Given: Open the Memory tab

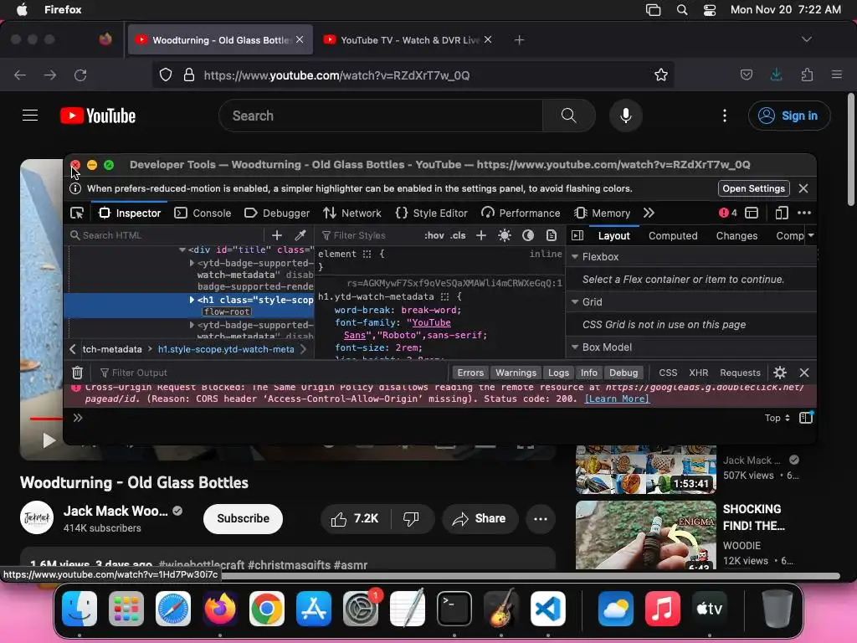Looking at the screenshot, I should [603, 213].
